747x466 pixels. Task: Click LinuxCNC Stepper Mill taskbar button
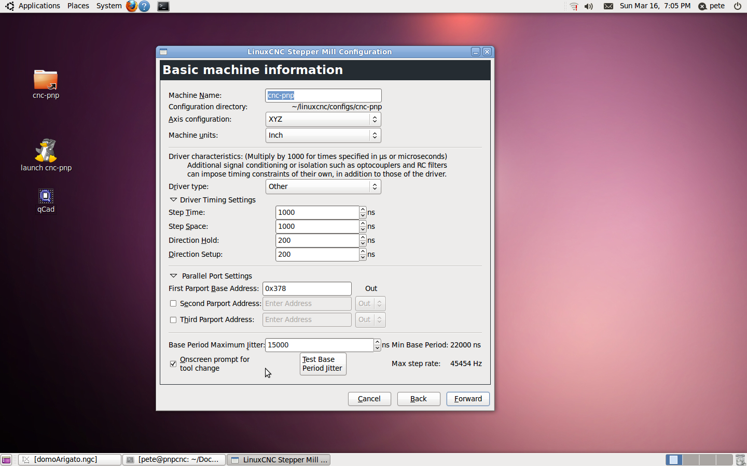[x=279, y=460]
